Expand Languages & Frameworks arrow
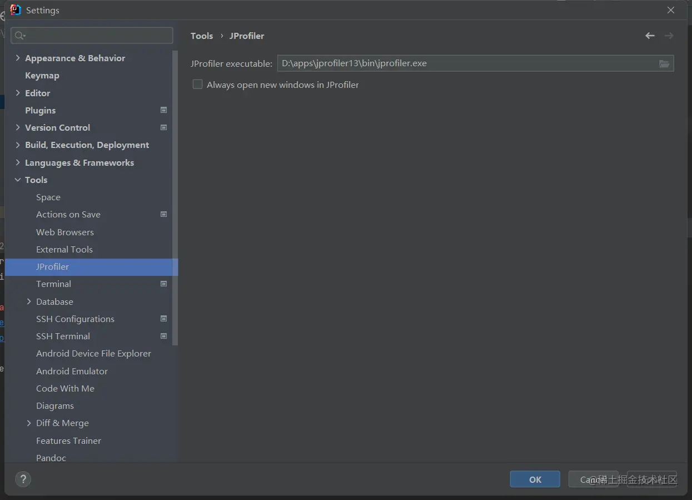Viewport: 692px width, 500px height. coord(18,162)
